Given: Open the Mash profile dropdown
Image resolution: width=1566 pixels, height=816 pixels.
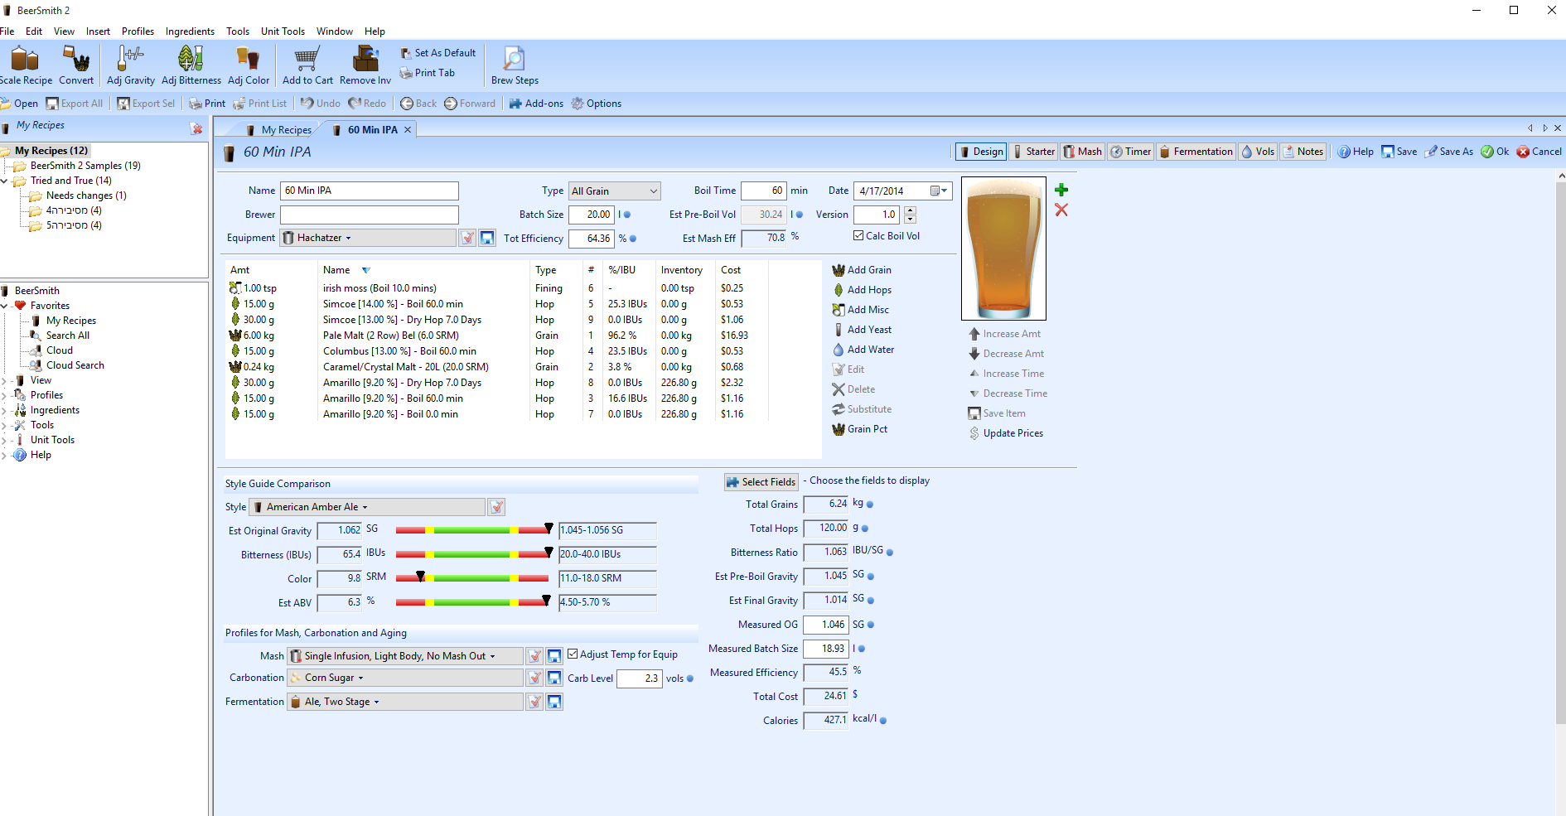Looking at the screenshot, I should coord(405,656).
